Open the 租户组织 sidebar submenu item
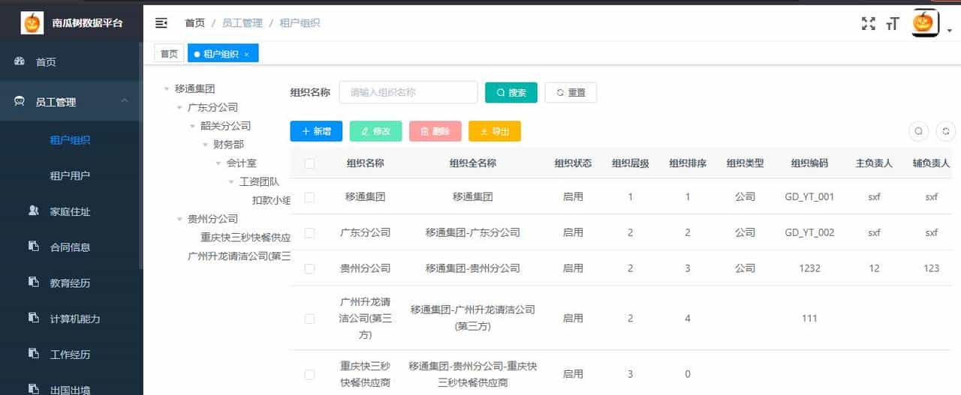Viewport: 961px width, 395px height. (x=71, y=140)
